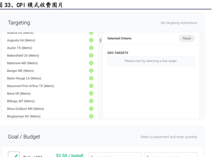Add Billings, MT (Metro) with the plus icon
The width and height of the screenshot is (212, 157).
[x=91, y=101]
